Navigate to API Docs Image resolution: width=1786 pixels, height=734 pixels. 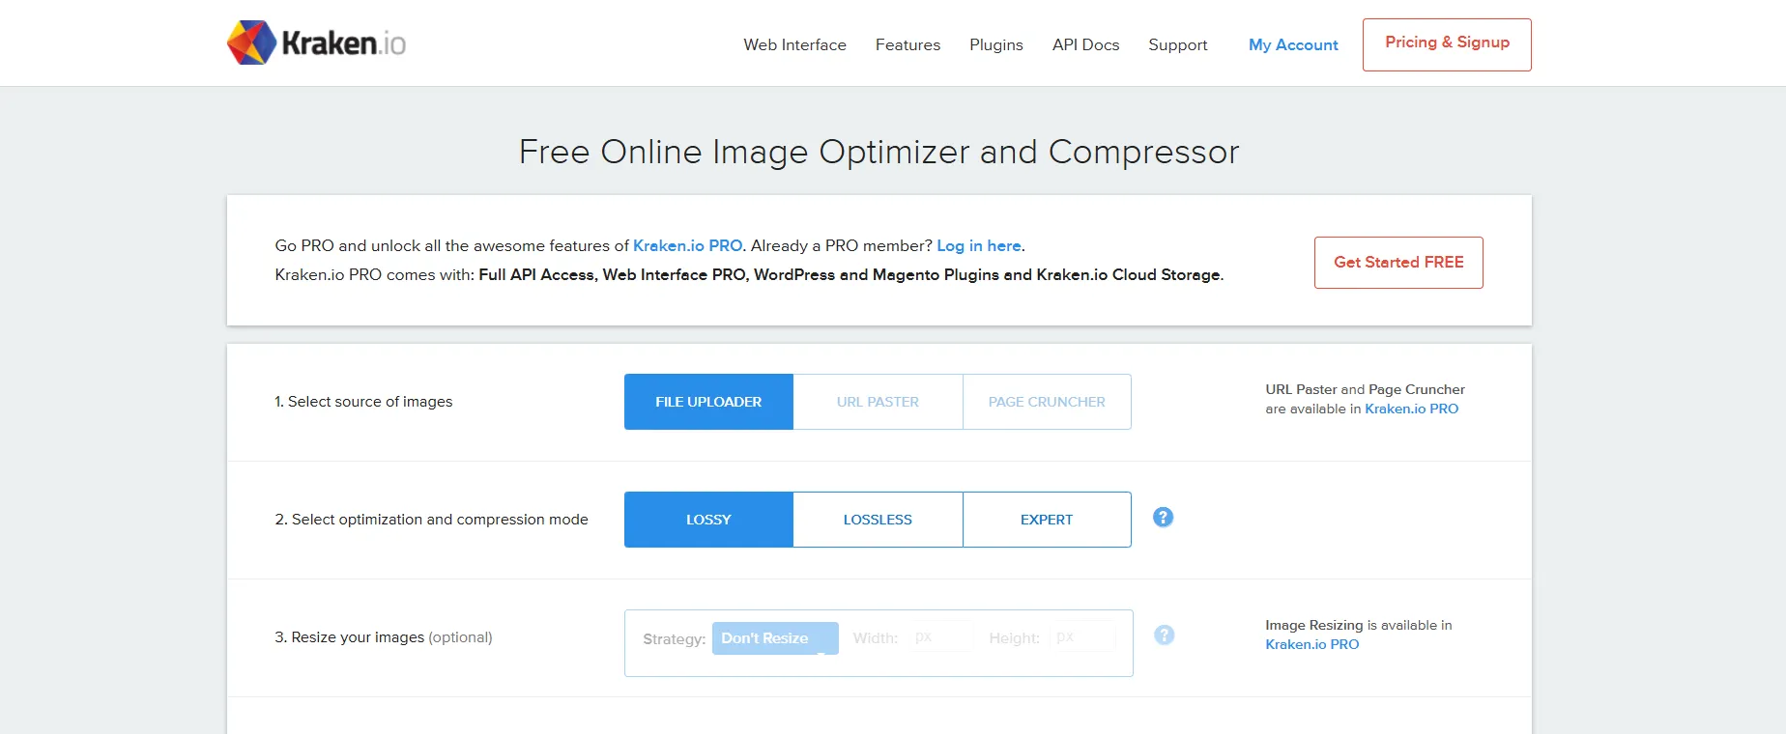coord(1085,45)
